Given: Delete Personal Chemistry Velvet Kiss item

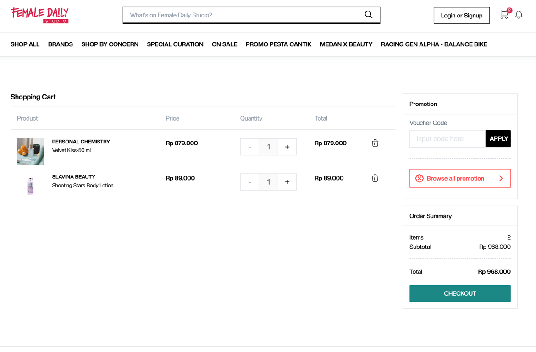Looking at the screenshot, I should click(375, 143).
